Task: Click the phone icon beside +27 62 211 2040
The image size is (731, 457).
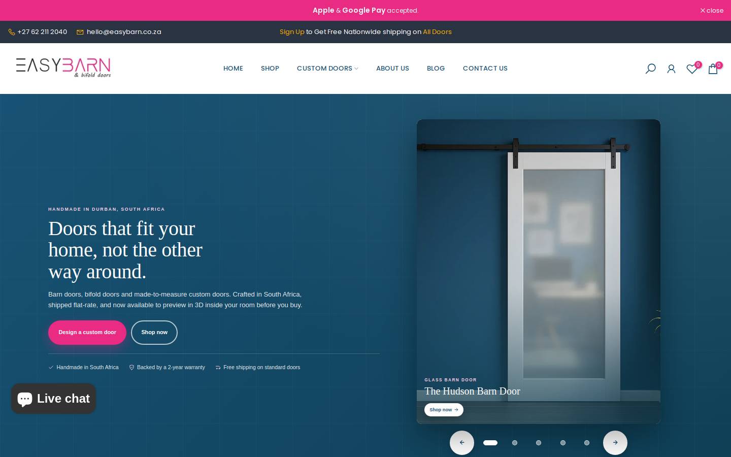Action: tap(12, 32)
